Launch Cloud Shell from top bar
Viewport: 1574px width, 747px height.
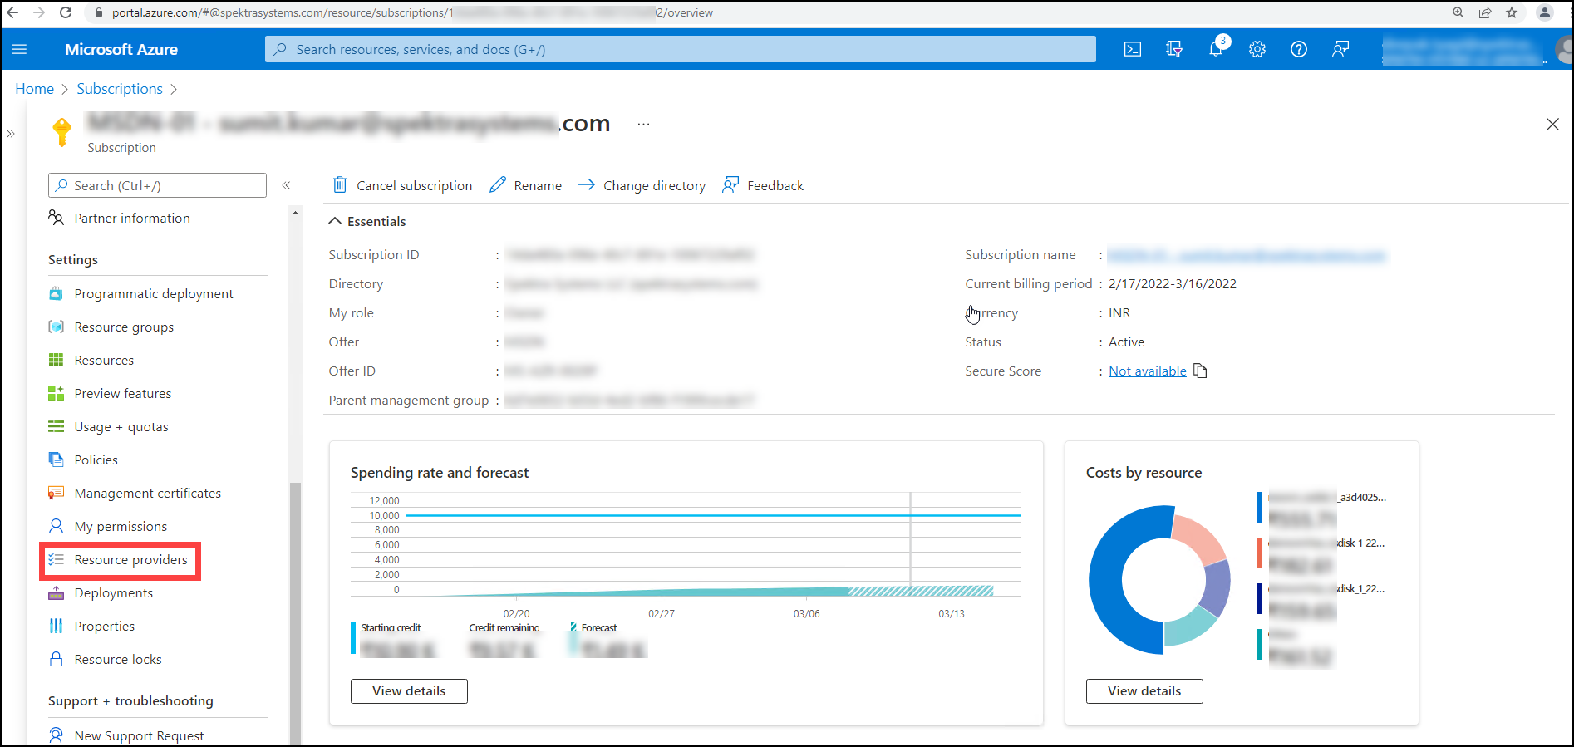pyautogui.click(x=1133, y=50)
